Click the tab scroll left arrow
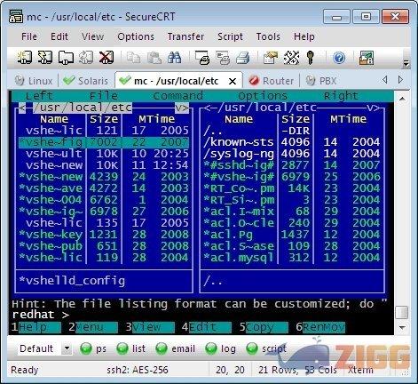Viewport: 418px width, 384px height. [x=384, y=80]
